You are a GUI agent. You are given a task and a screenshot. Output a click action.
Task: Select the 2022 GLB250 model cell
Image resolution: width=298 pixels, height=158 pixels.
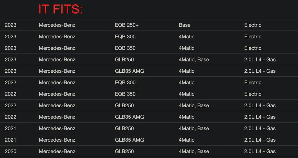124,105
